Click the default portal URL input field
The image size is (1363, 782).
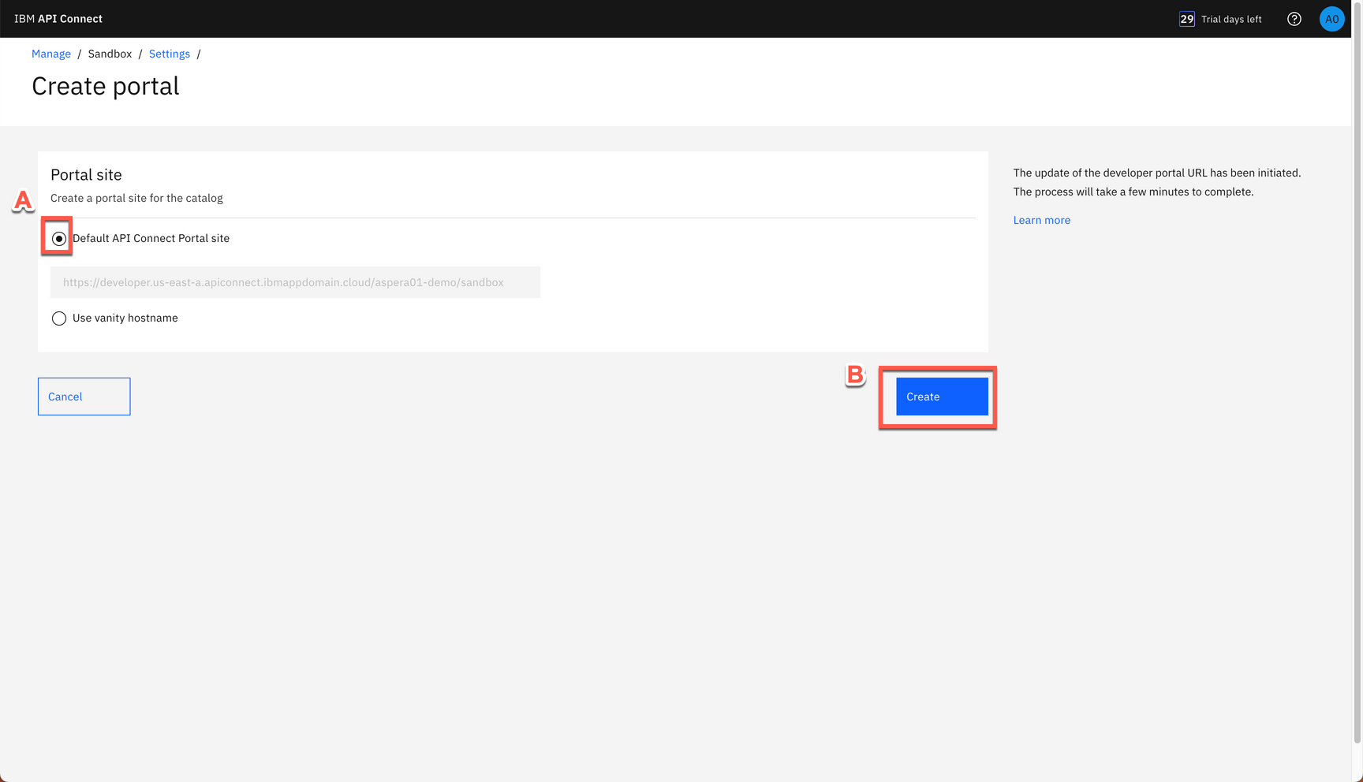295,282
